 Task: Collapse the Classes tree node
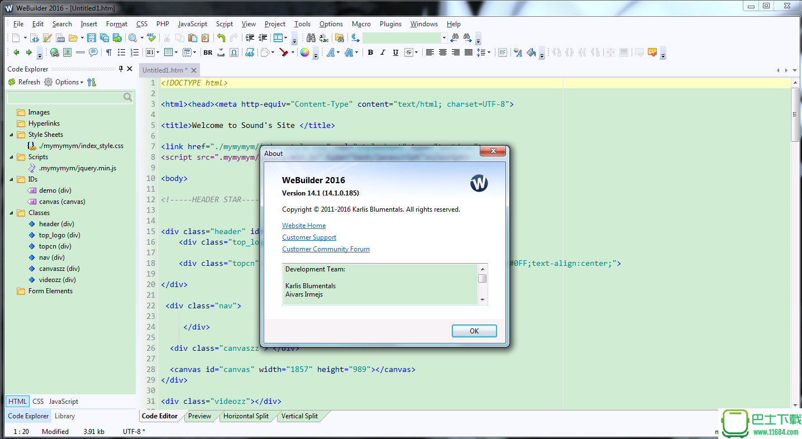coord(12,213)
